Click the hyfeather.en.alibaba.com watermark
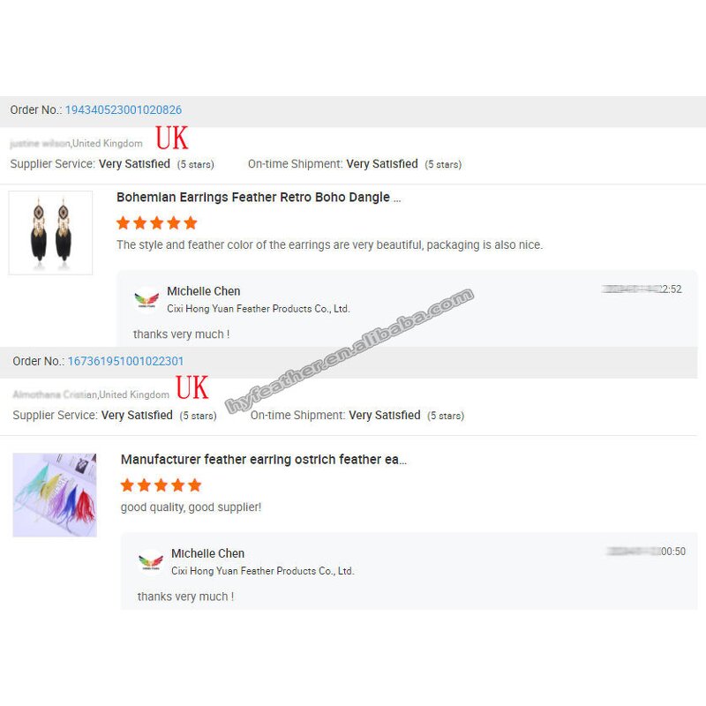Screen dimensions: 706x706 point(349,351)
